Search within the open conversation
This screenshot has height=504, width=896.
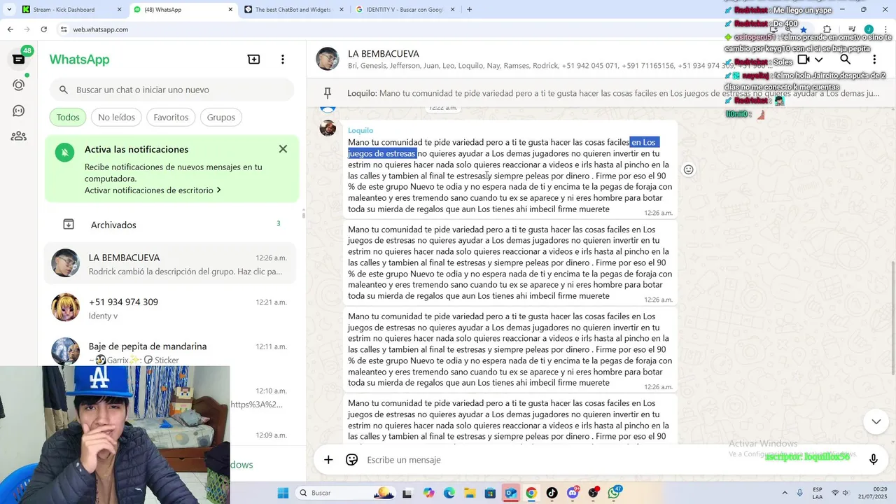point(846,59)
